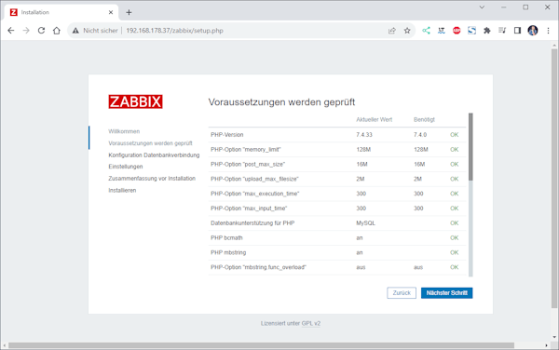Click OK status in PHP bcmath row
This screenshot has width=559, height=350.
coord(455,238)
